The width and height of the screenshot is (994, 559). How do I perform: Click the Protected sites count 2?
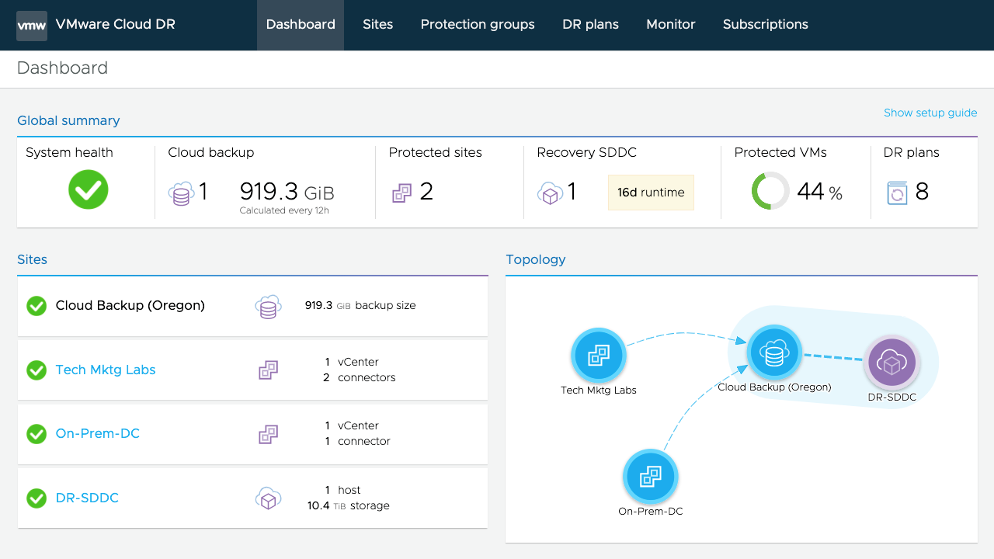tap(426, 192)
